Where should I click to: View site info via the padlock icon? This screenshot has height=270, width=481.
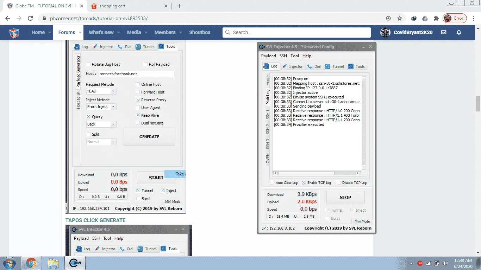coord(44,18)
